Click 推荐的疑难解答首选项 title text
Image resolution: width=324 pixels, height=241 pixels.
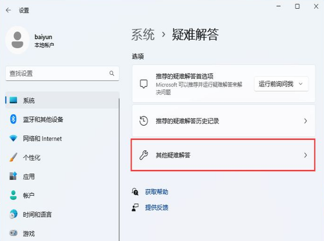pyautogui.click(x=185, y=77)
